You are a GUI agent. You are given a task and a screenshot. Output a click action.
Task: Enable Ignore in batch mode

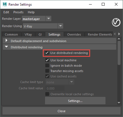click(47, 66)
